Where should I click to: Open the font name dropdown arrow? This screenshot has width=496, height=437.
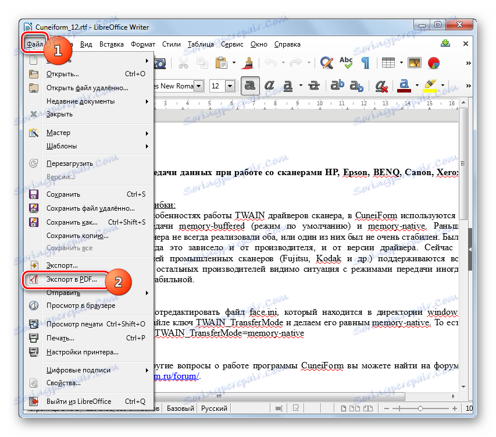(199, 86)
